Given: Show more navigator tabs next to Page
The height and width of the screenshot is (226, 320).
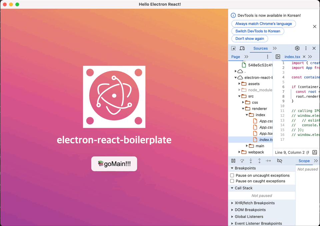Looking at the screenshot, I should (246, 56).
